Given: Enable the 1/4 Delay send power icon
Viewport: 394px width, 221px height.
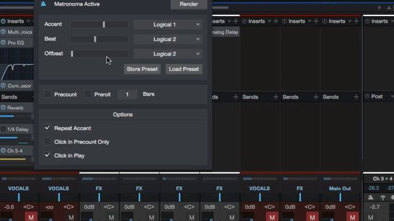Looking at the screenshot, I should coord(3,130).
